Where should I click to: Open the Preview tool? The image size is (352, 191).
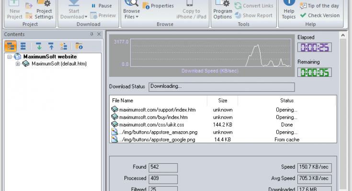coord(103,15)
